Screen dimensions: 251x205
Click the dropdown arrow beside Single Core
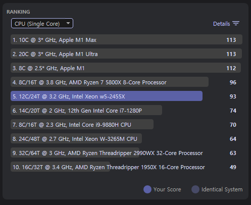point(68,23)
